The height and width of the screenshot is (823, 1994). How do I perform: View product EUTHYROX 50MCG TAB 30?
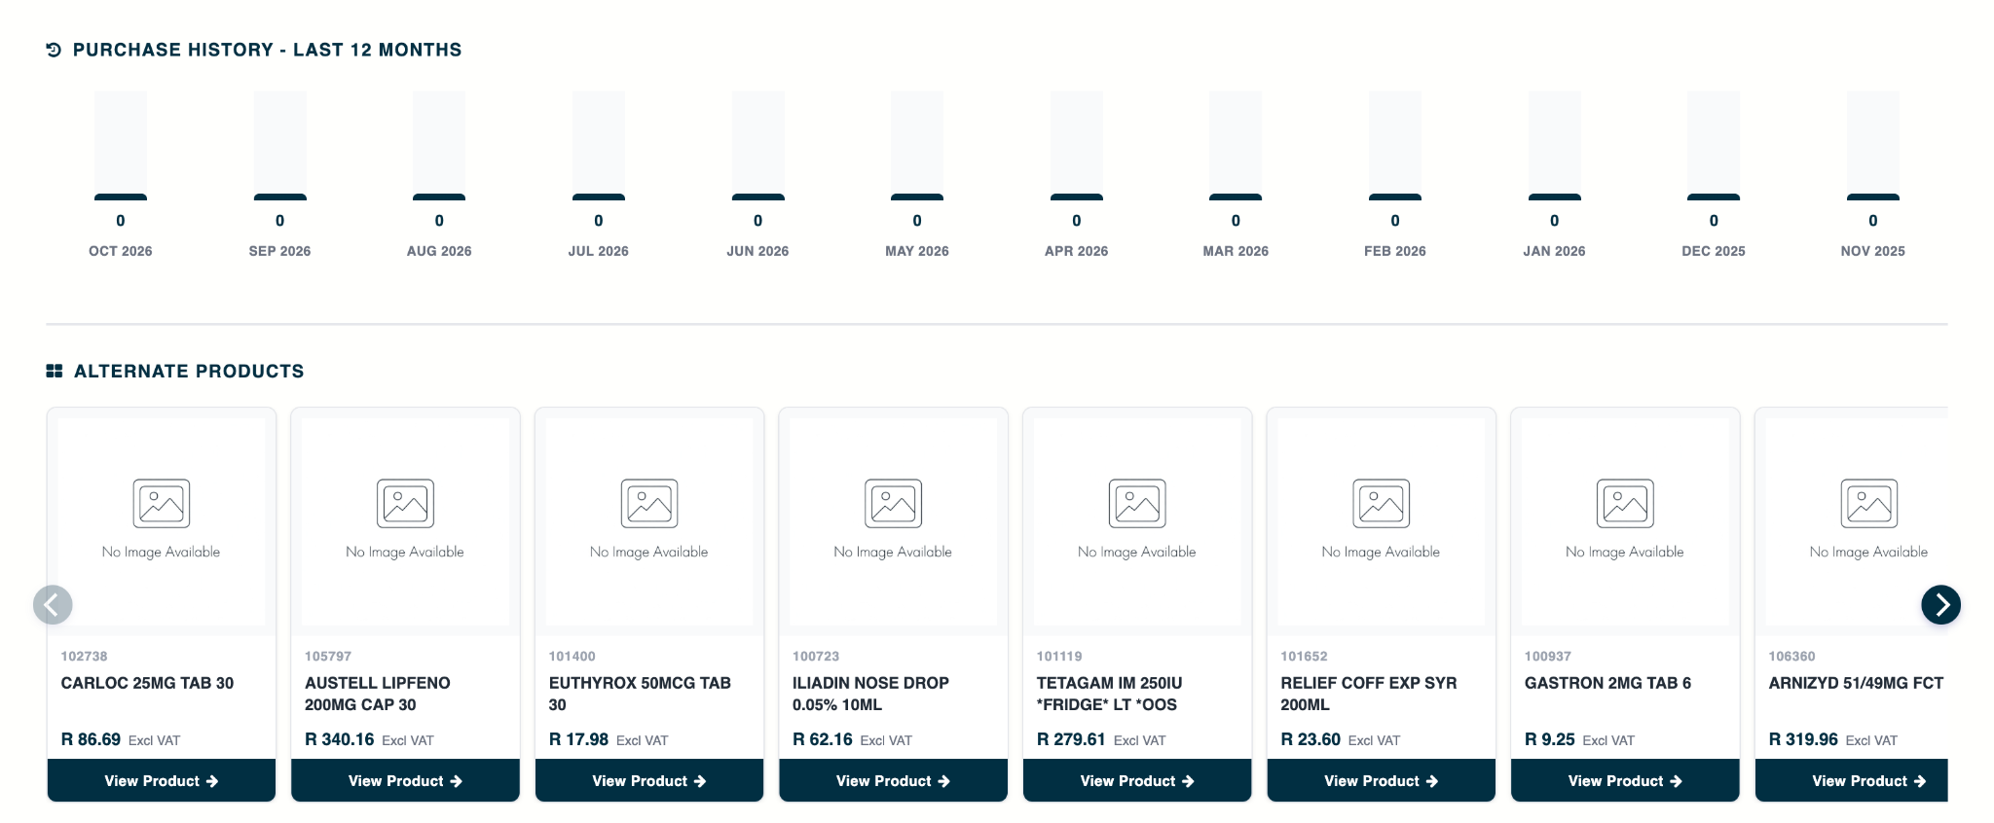pos(649,781)
